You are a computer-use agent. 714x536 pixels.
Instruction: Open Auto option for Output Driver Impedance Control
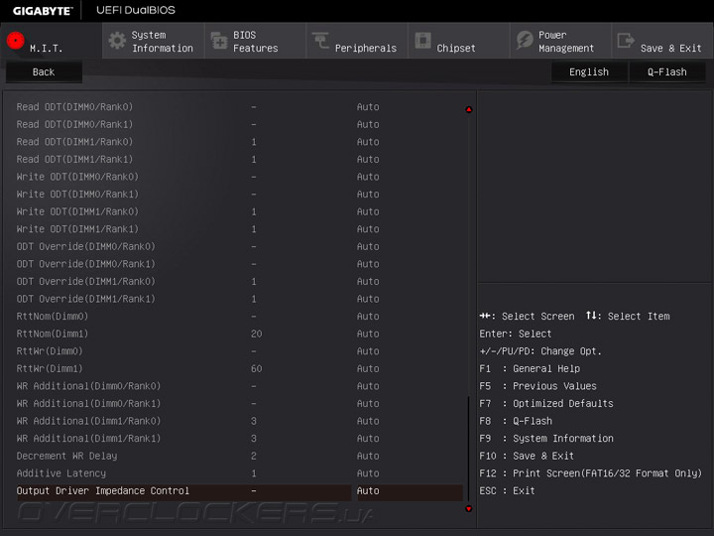pyautogui.click(x=368, y=491)
